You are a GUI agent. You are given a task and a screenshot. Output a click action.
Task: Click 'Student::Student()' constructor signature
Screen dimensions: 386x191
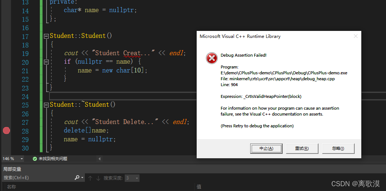coord(81,36)
